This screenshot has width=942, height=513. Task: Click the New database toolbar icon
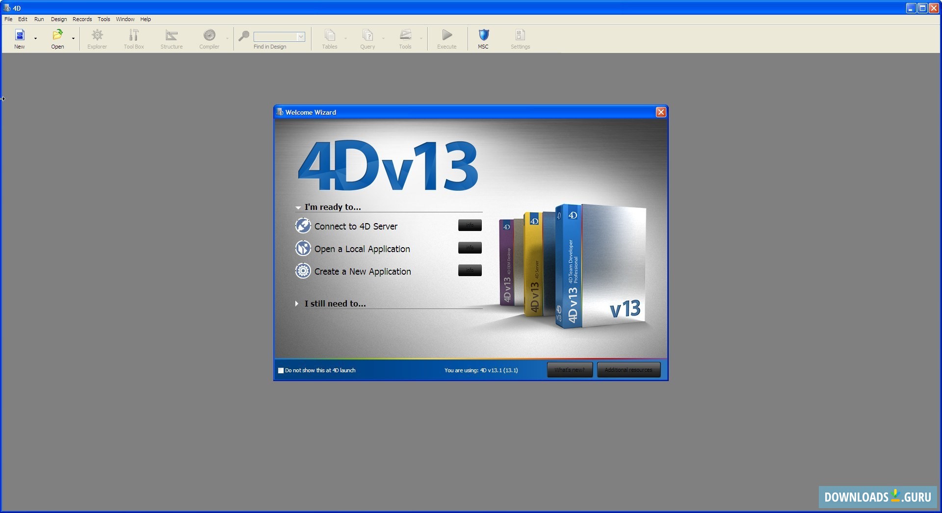20,35
